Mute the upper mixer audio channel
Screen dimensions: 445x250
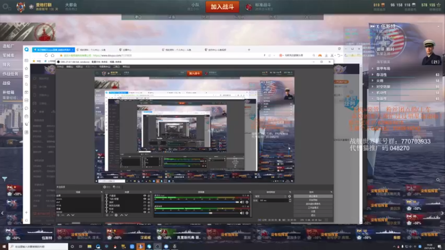click(x=242, y=202)
